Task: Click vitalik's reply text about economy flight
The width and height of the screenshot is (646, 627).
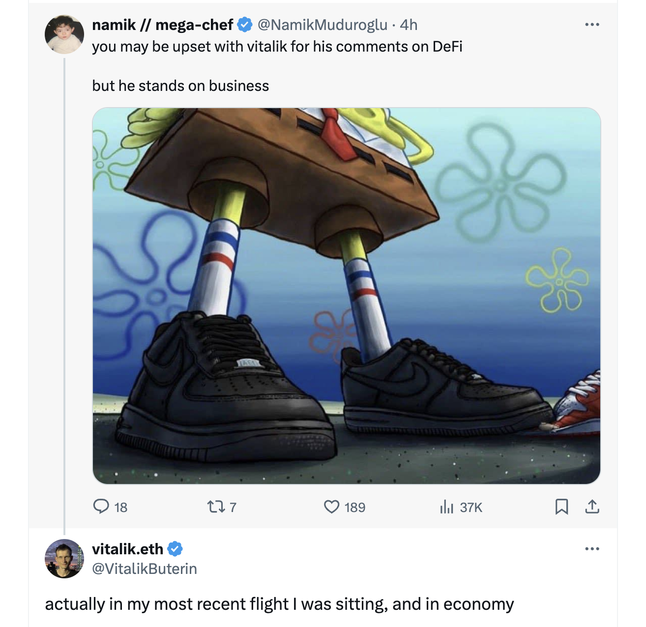Action: [279, 604]
